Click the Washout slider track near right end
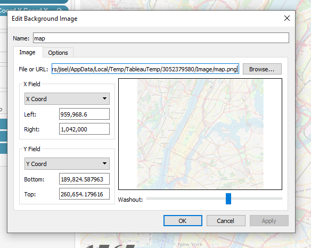 [x=277, y=199]
